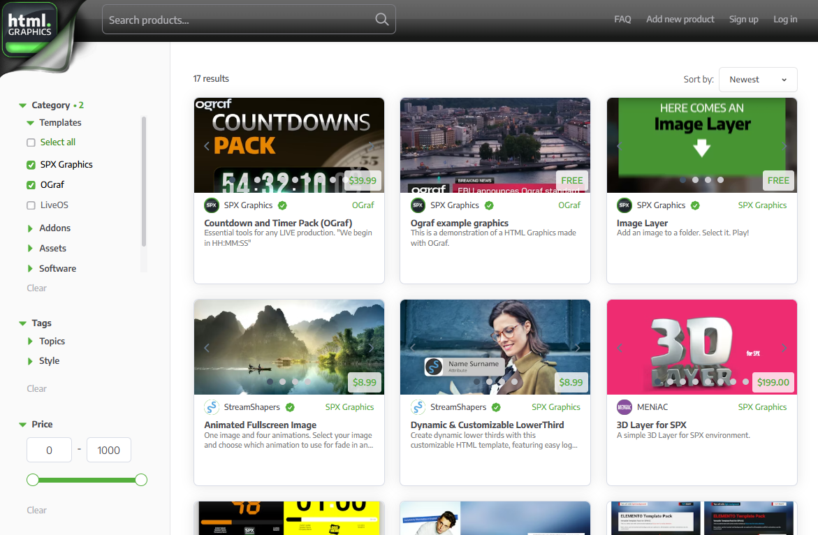Click the maximum price input field
Viewport: 818px width, 535px height.
pyautogui.click(x=108, y=450)
